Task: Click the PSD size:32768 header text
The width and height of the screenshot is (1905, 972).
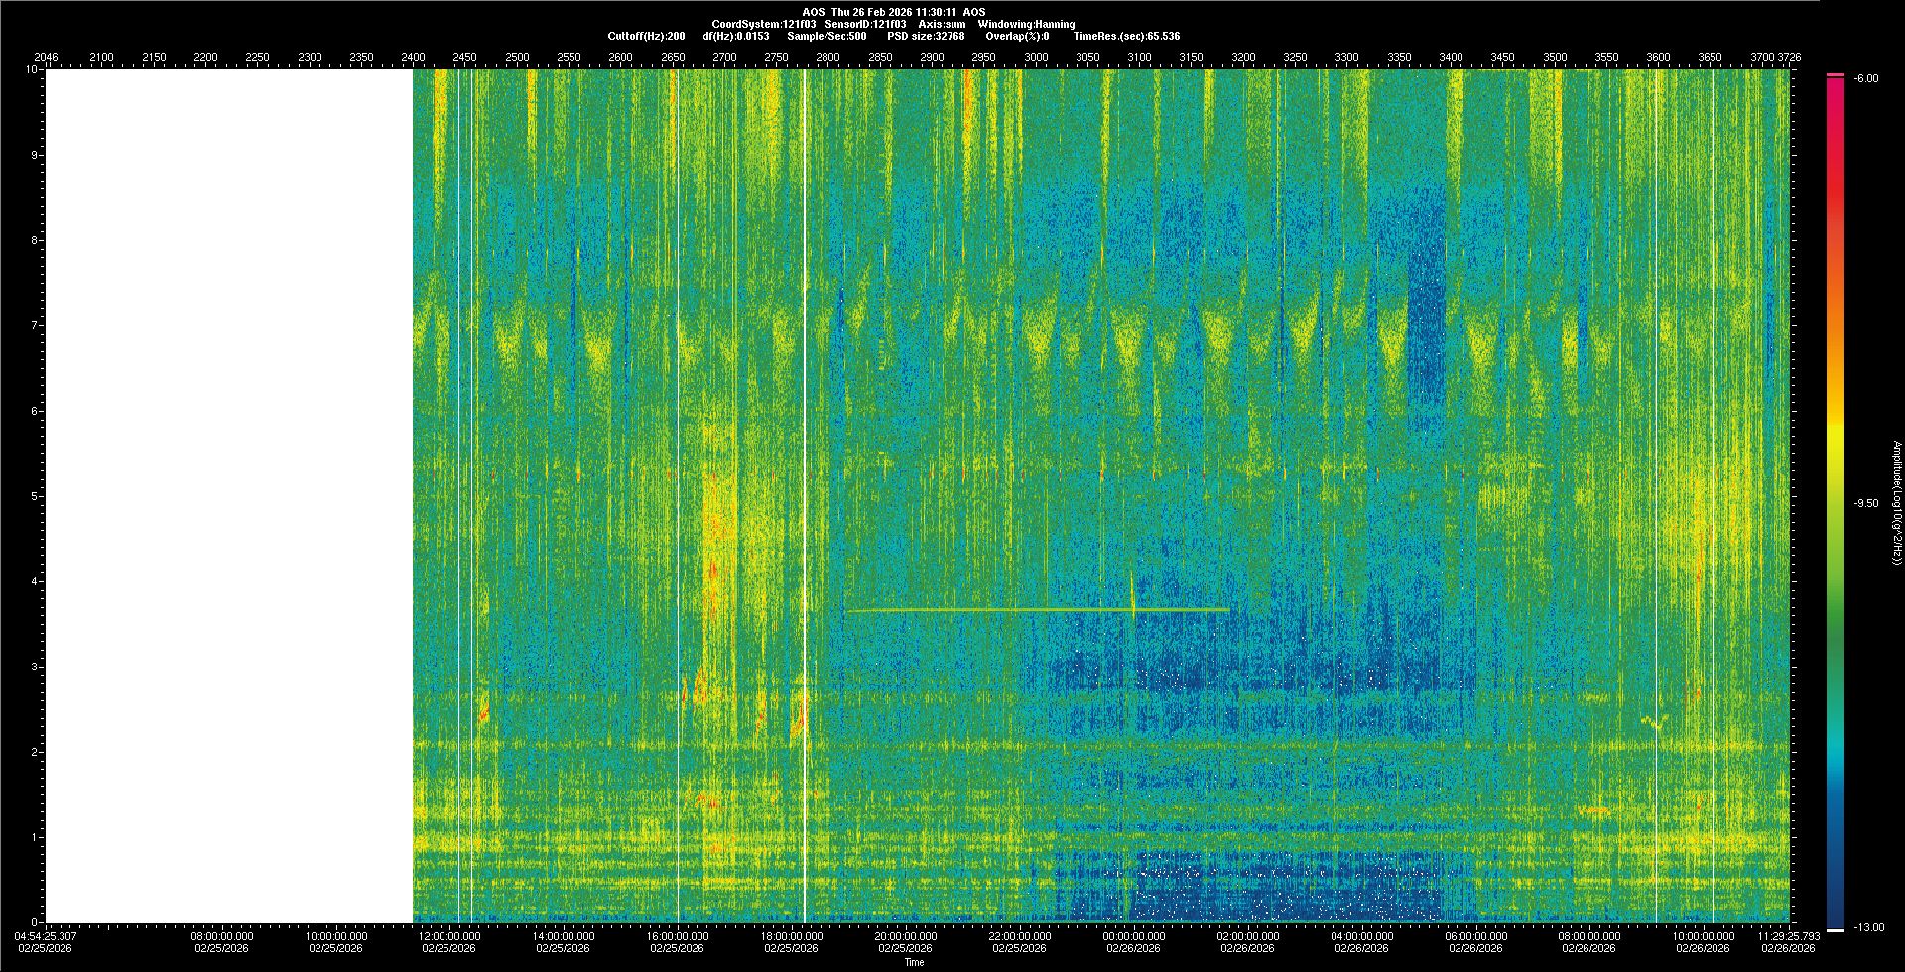Action: (926, 37)
